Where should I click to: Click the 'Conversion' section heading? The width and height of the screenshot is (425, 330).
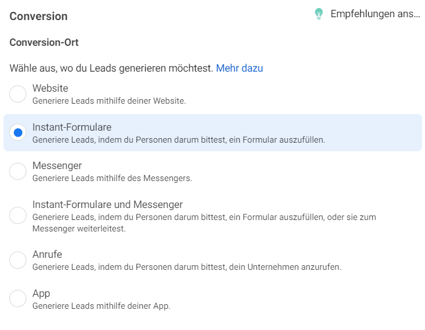click(38, 16)
